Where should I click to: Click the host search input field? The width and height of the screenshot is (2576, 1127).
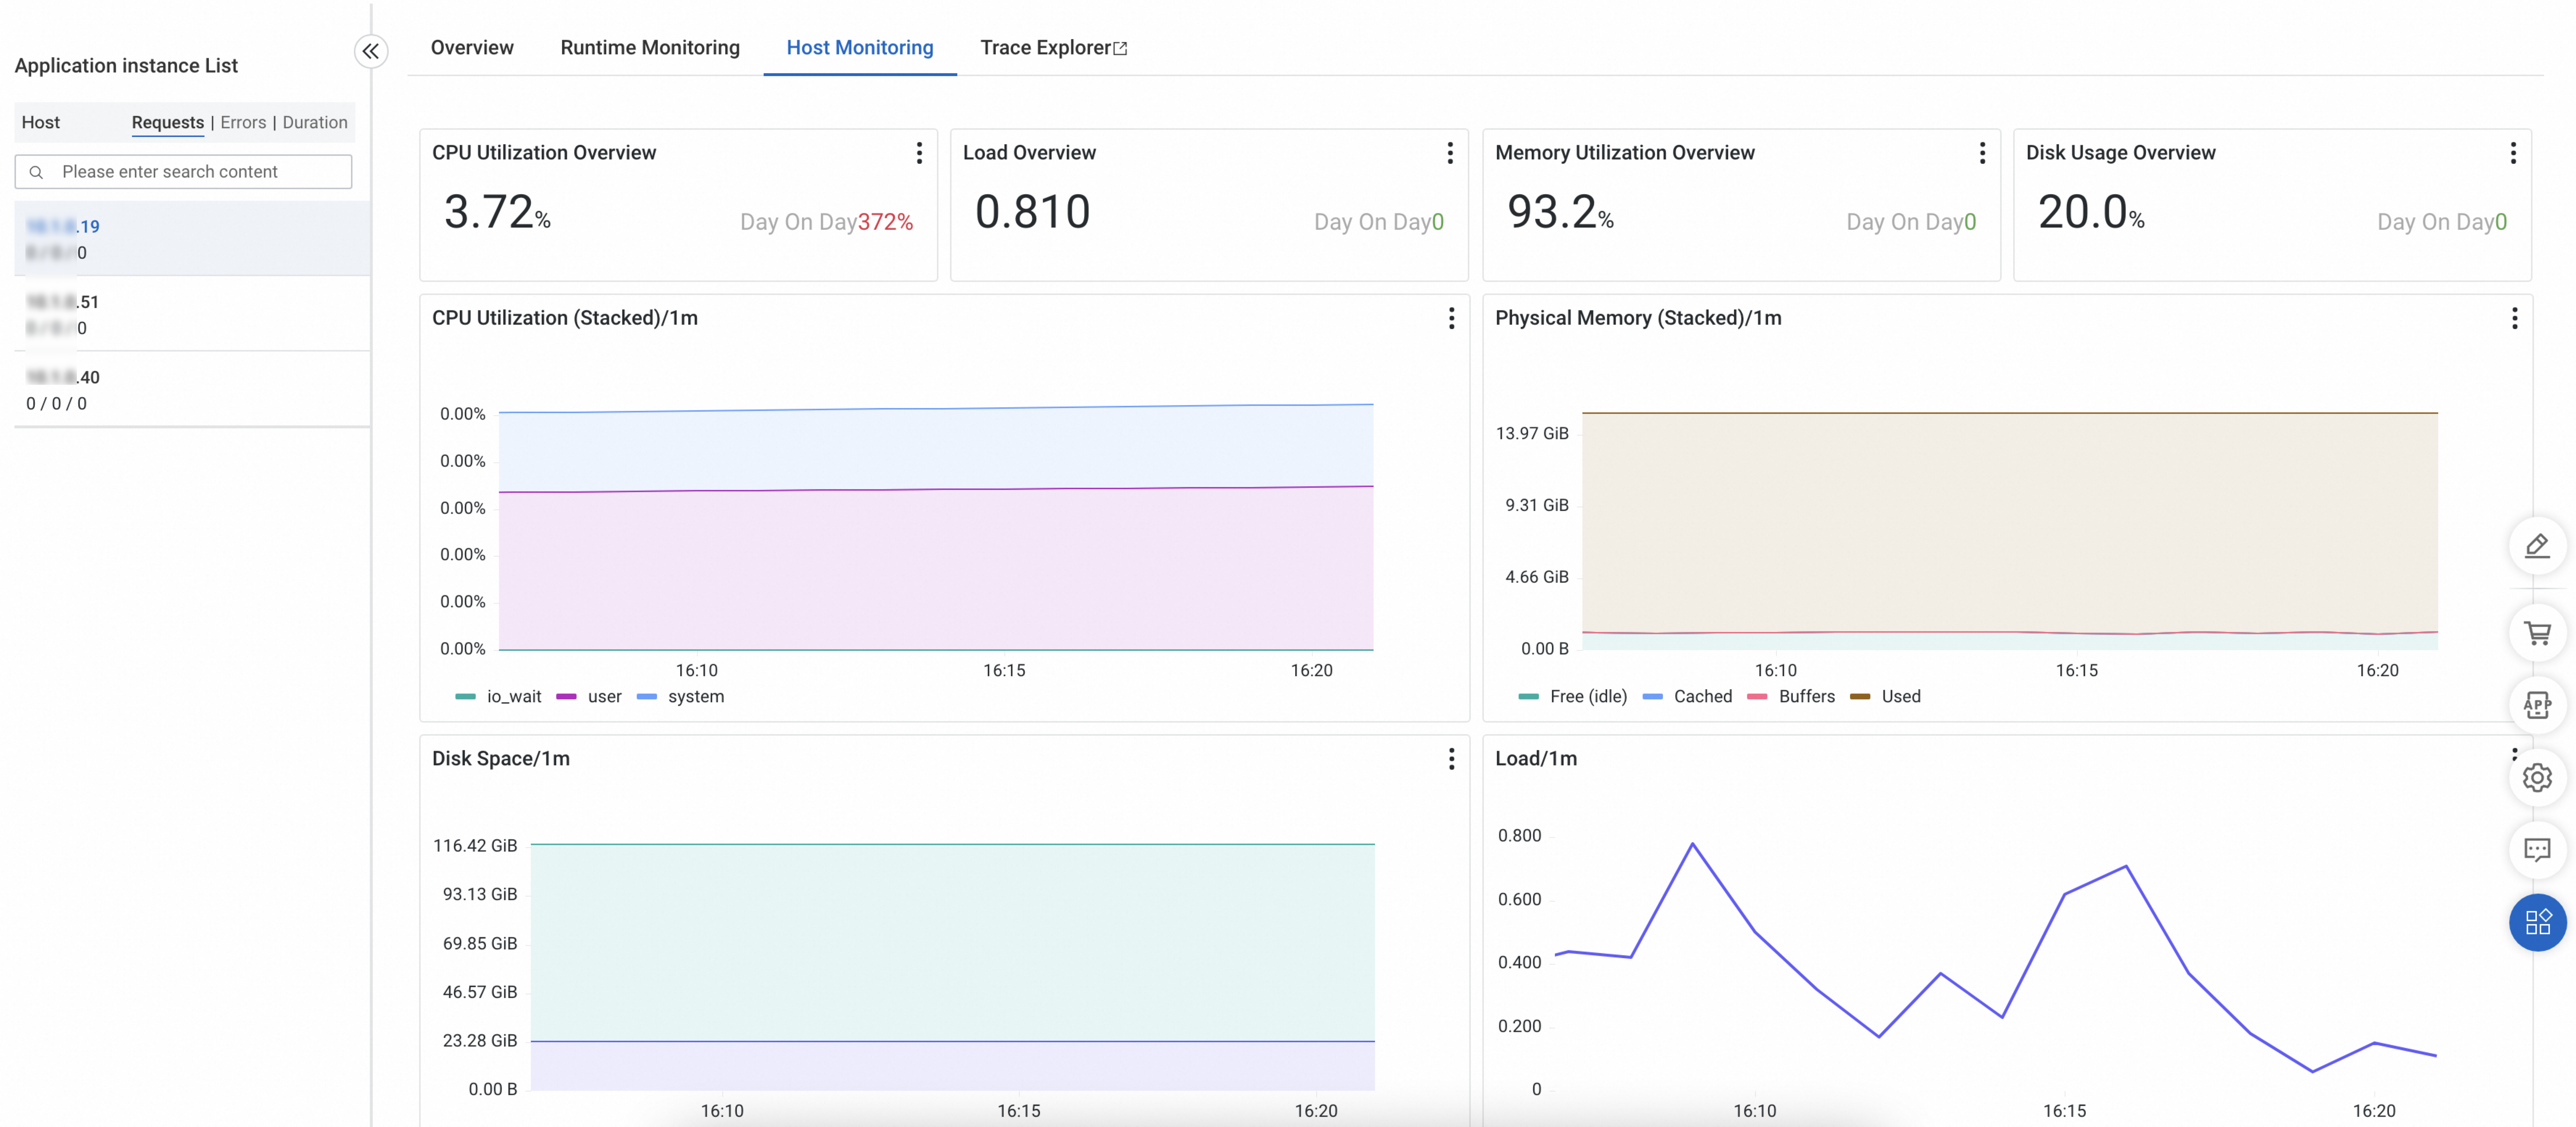click(200, 172)
